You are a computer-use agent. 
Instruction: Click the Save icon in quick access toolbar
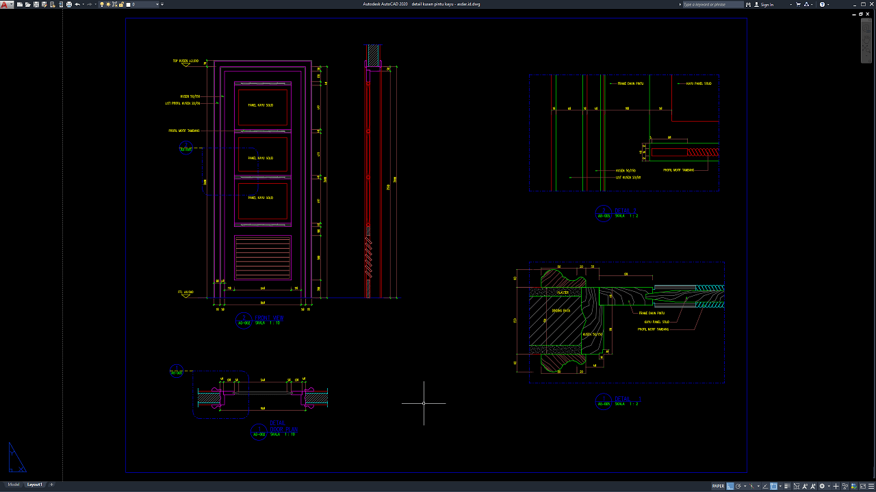coord(36,4)
